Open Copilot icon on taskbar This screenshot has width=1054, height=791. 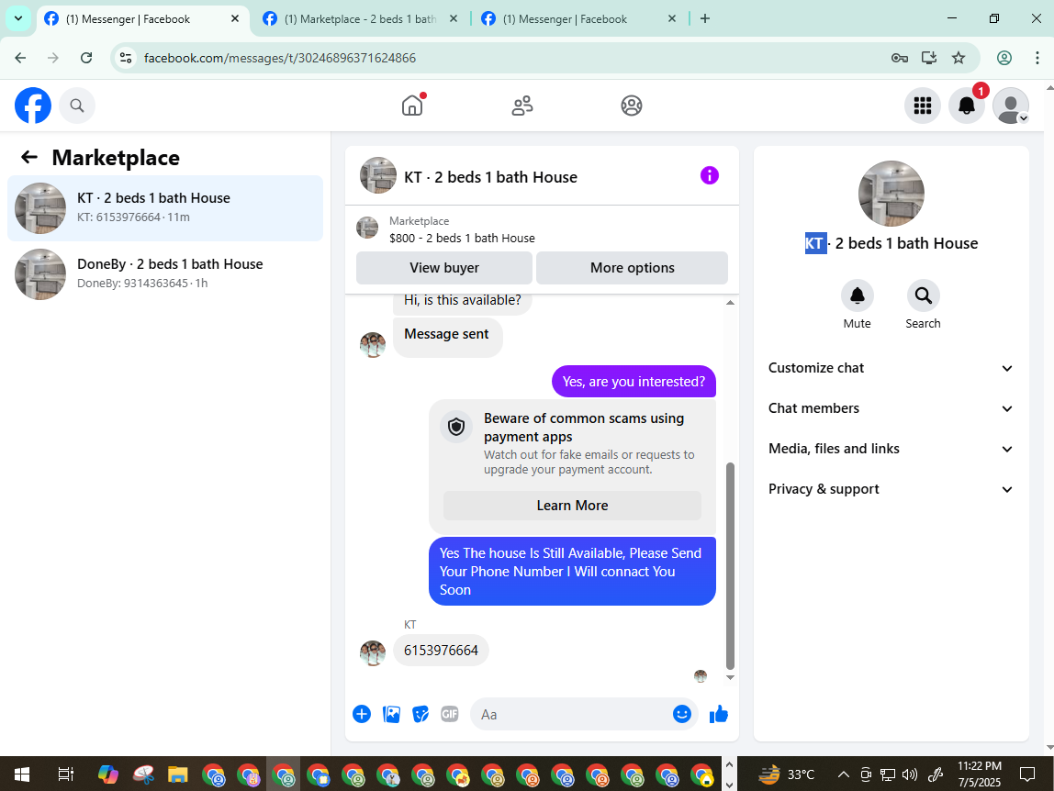107,774
